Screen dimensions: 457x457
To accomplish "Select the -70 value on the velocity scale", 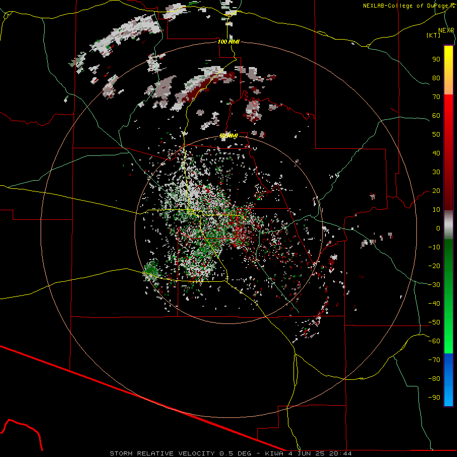I will (434, 360).
